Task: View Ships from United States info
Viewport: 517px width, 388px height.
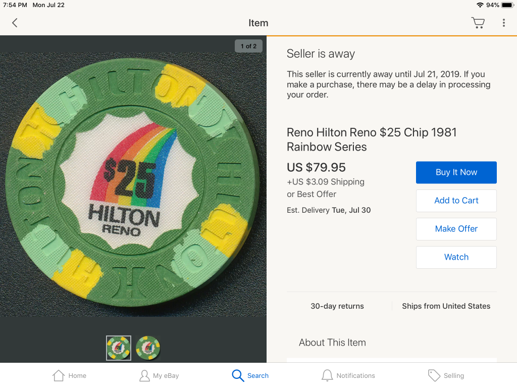Action: click(x=446, y=306)
